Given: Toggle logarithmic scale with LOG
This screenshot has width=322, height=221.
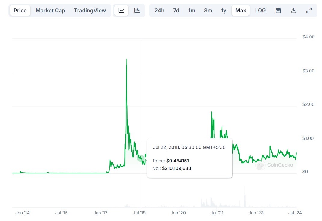Looking at the screenshot, I should tap(260, 10).
